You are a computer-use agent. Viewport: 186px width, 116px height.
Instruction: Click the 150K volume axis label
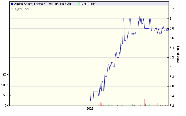click(6, 75)
